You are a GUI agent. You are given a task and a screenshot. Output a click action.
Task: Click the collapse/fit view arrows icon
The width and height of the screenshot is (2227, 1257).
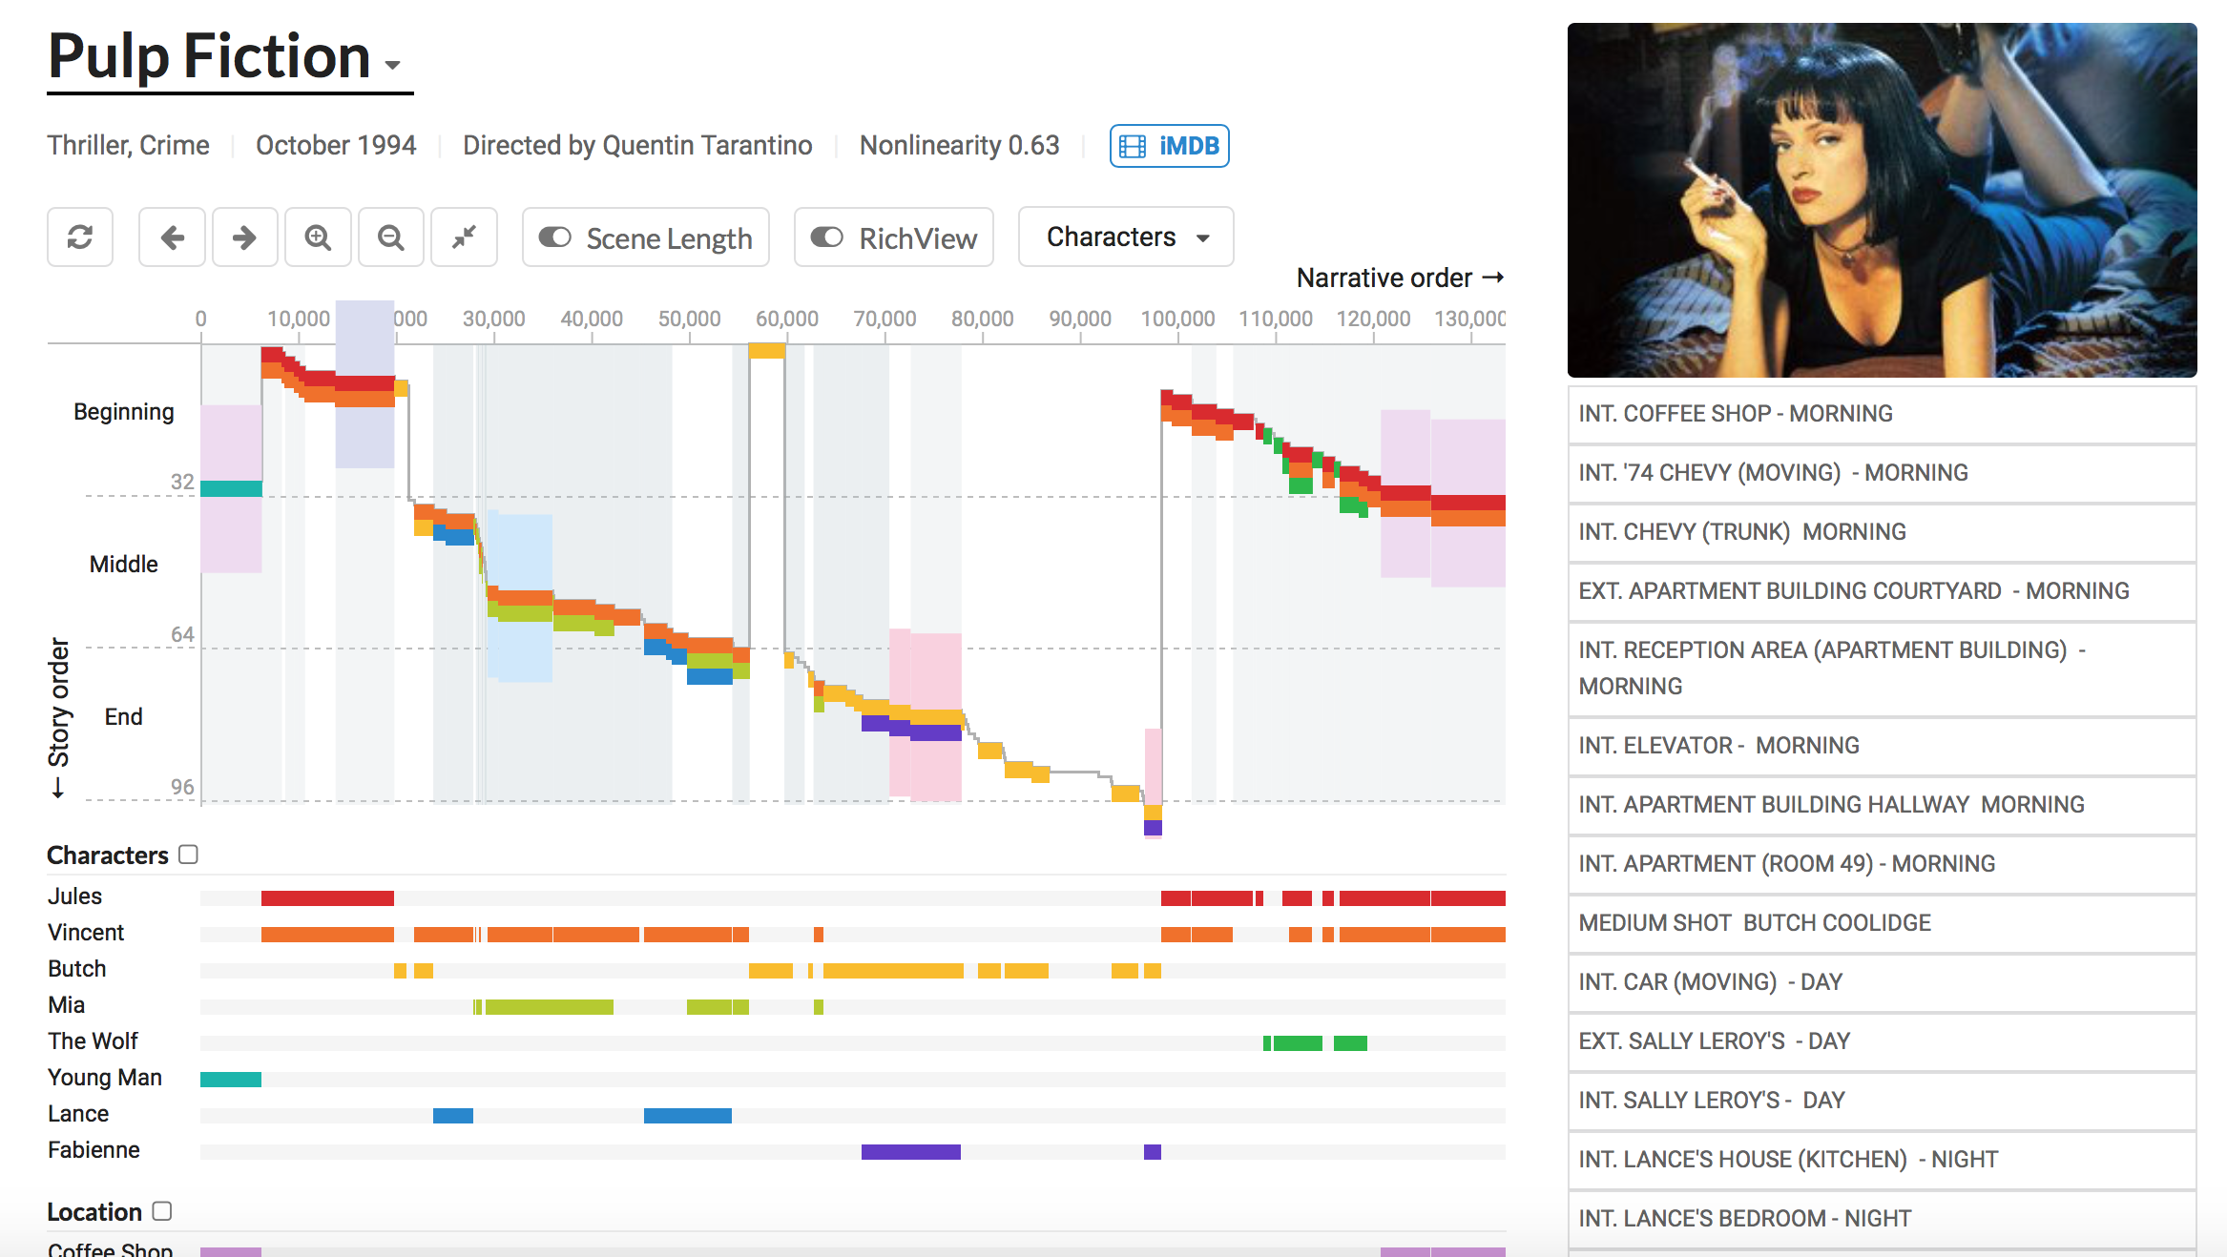(x=464, y=237)
